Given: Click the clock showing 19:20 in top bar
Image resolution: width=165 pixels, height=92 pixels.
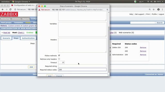Looking at the screenshot, I should tap(82, 2).
